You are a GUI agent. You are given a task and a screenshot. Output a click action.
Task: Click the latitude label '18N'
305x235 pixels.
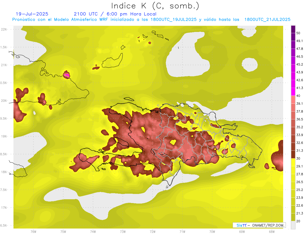point(4,172)
